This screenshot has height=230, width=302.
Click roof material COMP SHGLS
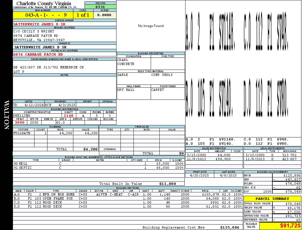point(162,75)
